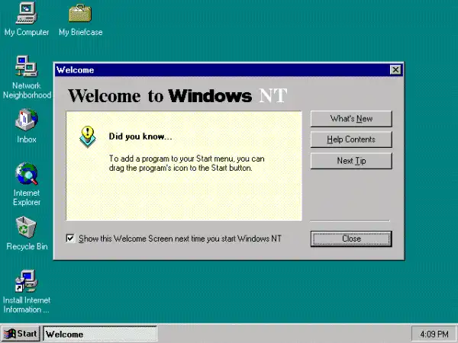Click the X on Welcome title bar

[x=395, y=70]
